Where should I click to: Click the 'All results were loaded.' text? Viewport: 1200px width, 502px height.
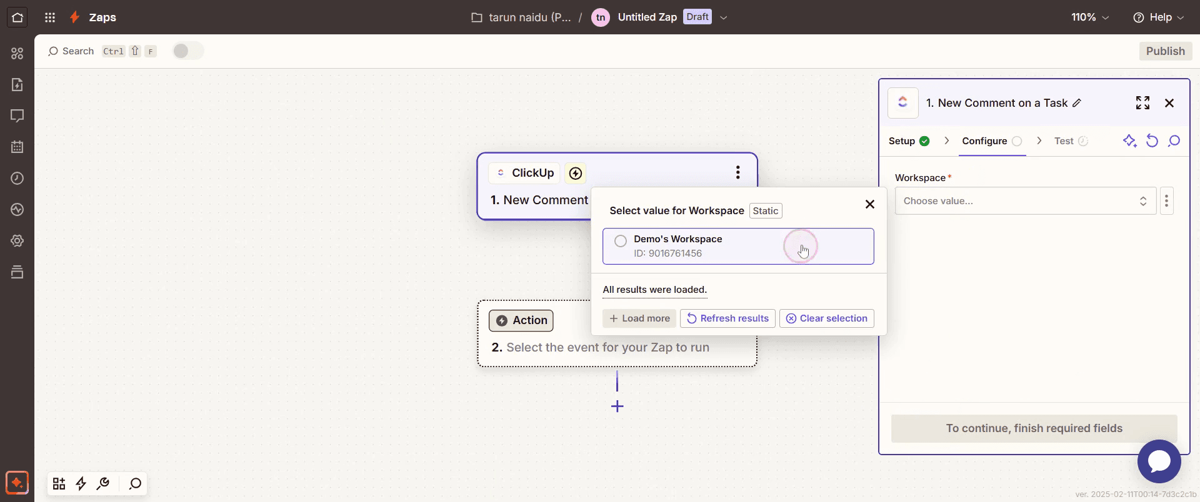[x=654, y=290]
